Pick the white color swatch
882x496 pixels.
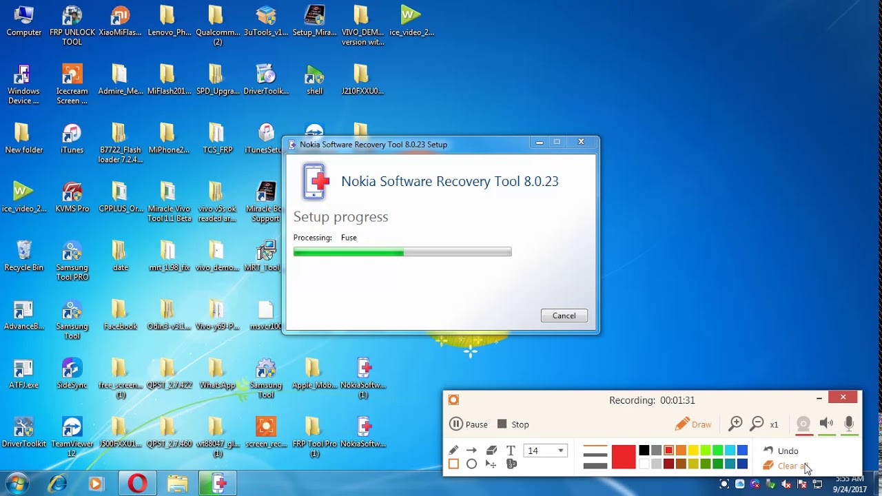click(x=644, y=464)
